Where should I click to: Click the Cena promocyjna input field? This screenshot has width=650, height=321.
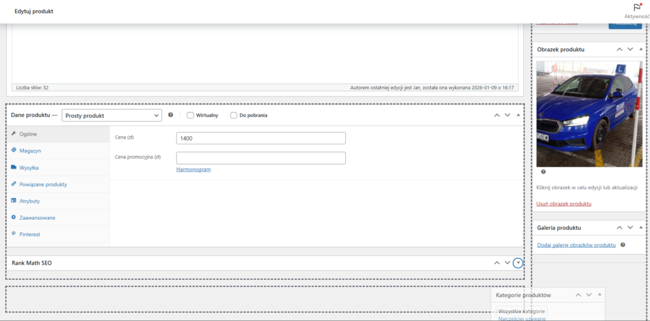click(260, 158)
